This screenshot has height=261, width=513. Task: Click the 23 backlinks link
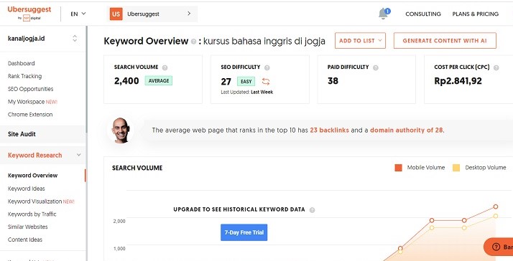(x=330, y=130)
